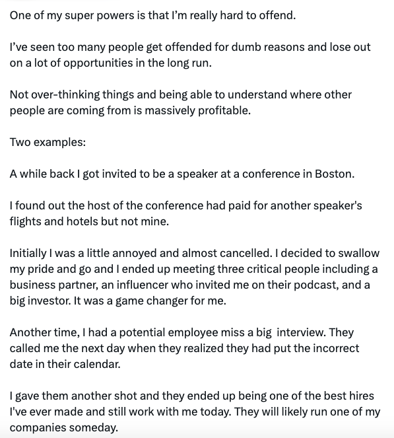
Task: Click the phrase "massively profitable"
Action: click(197, 110)
